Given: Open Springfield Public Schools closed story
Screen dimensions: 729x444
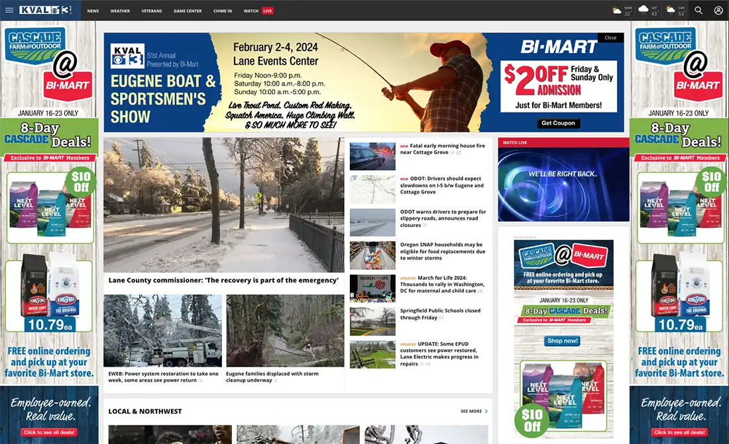Looking at the screenshot, I should (x=440, y=314).
